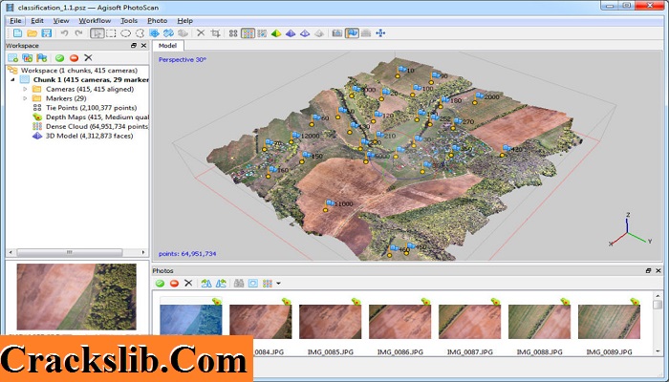669x382 pixels.
Task: Expand the Markers folder node
Action: 25,98
